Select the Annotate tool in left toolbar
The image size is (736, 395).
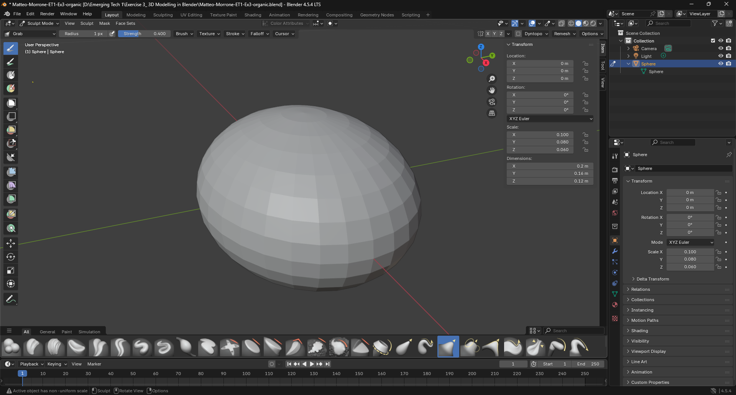click(11, 299)
